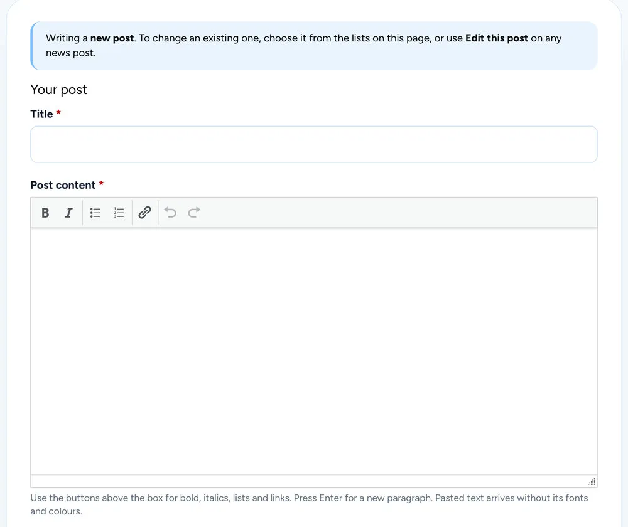
Task: Undo the last edit
Action: 170,213
